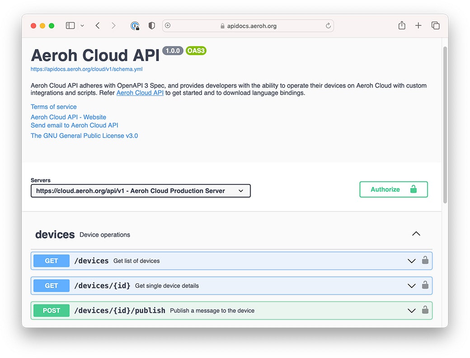
Task: Expand the GET /devices endpoint chevron
Action: (412, 261)
